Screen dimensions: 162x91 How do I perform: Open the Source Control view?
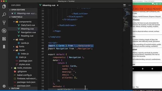point(4,22)
